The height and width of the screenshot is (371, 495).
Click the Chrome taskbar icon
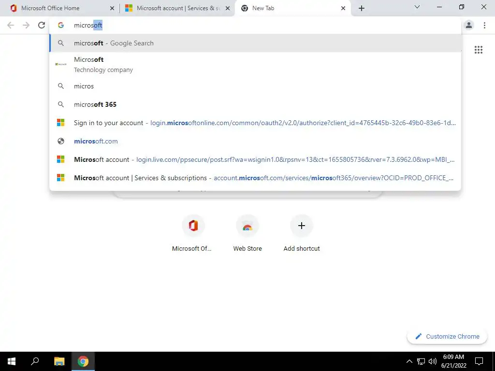pyautogui.click(x=83, y=361)
